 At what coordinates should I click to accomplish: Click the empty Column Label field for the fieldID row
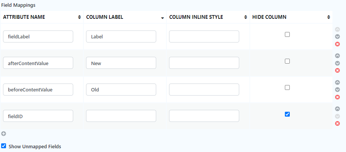121,116
